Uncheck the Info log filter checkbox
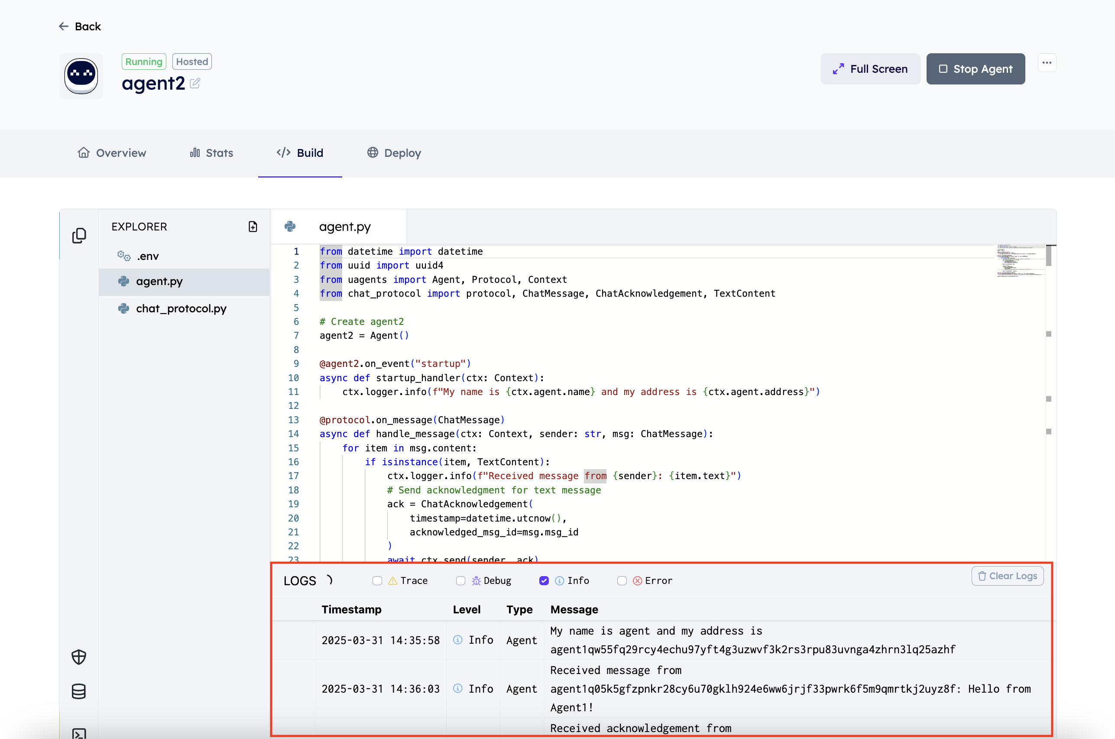 coord(544,580)
